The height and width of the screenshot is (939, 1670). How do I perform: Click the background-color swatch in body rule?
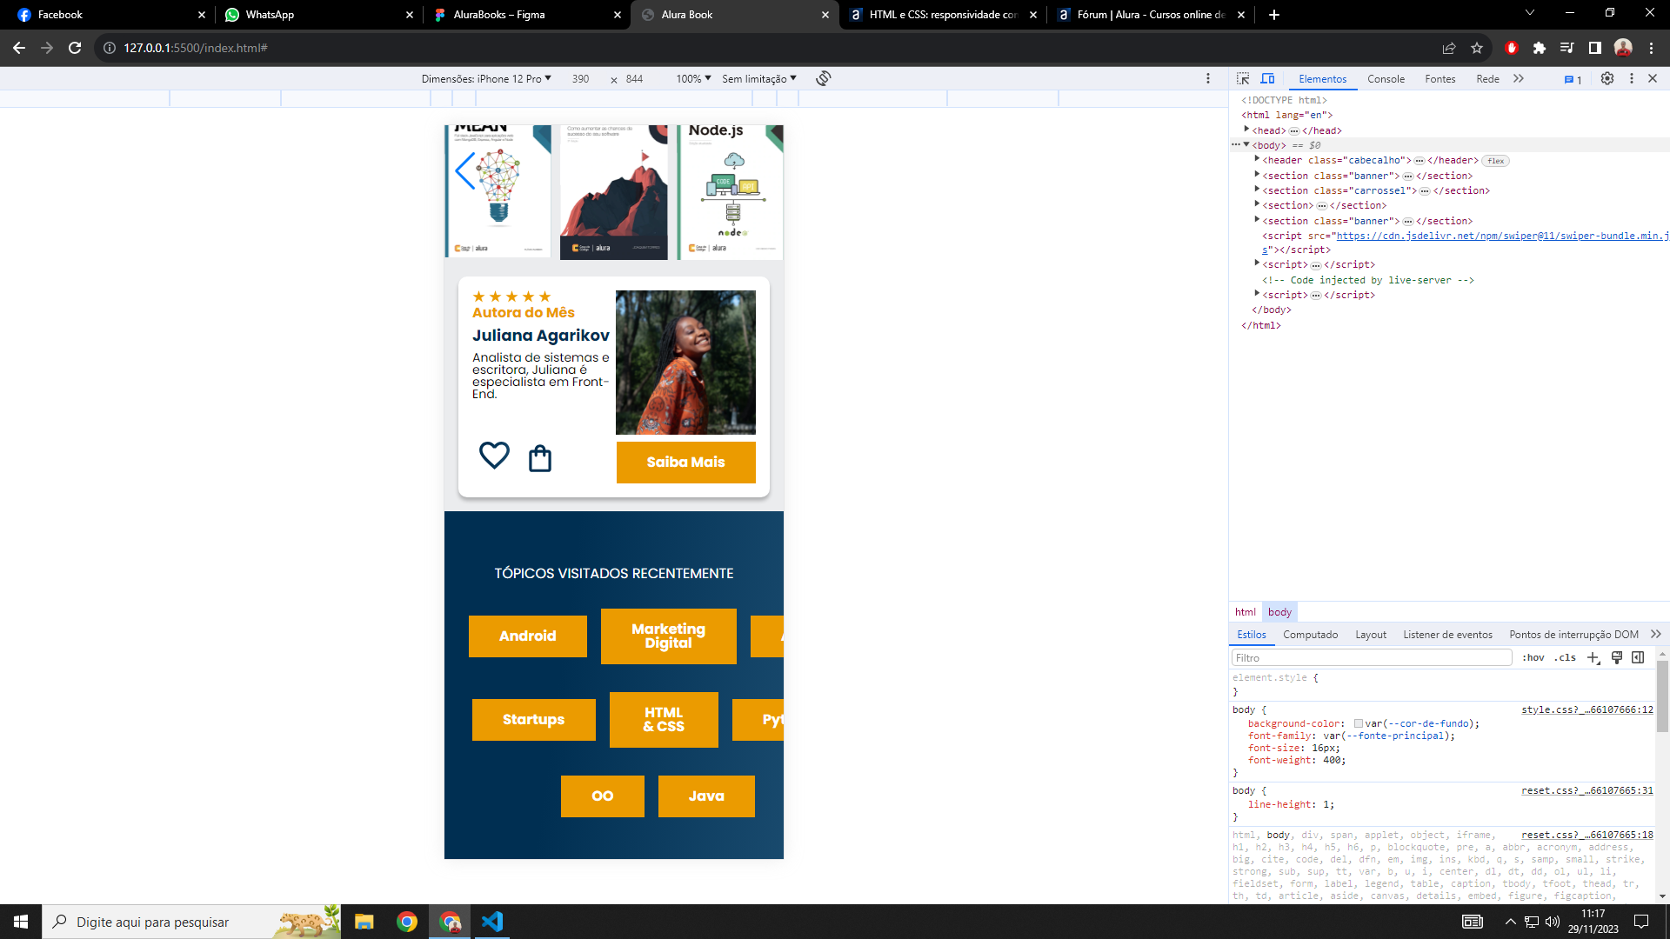(1358, 723)
